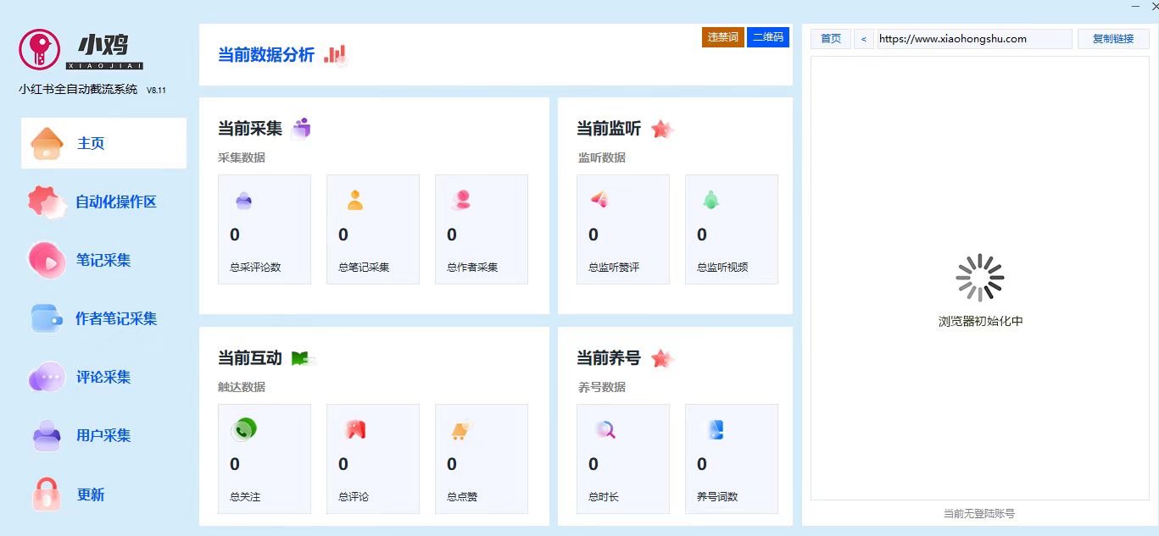The height and width of the screenshot is (536, 1159).
Task: Go to 笔记采集 in the sidebar
Action: pos(103,260)
